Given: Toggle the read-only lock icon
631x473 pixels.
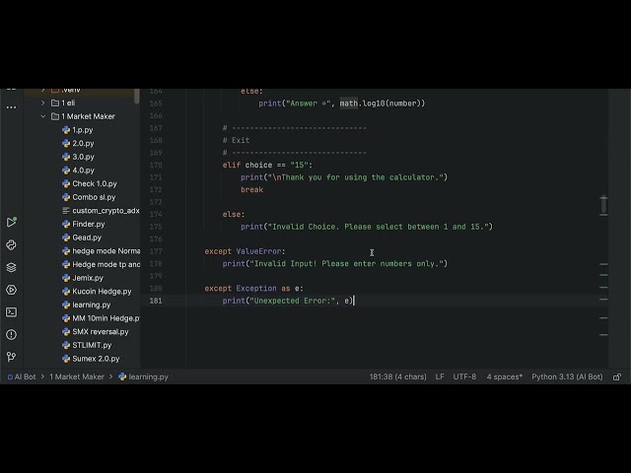Looking at the screenshot, I should 617,376.
